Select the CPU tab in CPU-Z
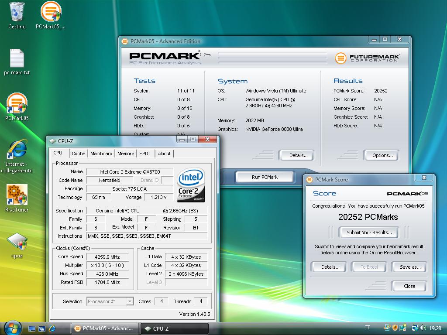 58,153
